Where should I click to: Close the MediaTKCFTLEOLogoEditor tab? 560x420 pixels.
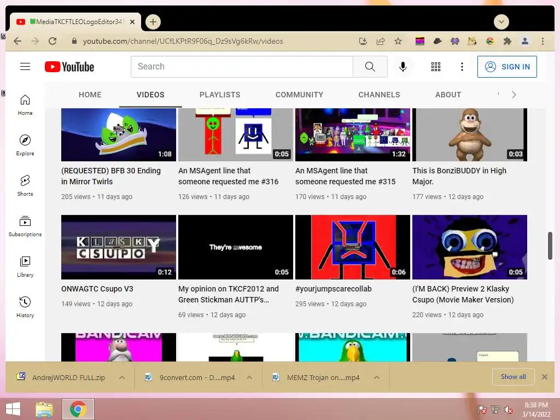[132, 22]
